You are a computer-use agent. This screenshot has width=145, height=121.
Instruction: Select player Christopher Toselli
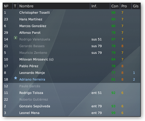(x=72, y=13)
